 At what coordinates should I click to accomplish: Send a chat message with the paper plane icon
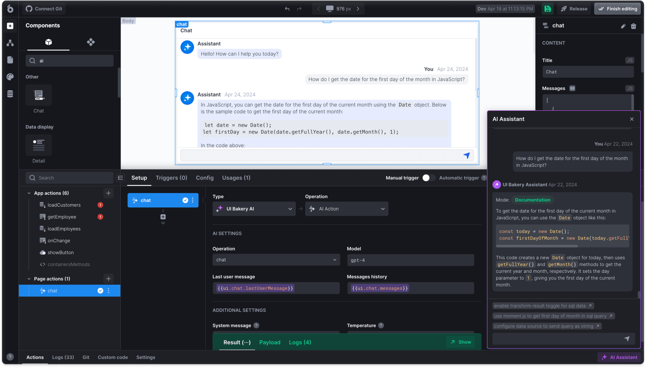[x=466, y=155]
